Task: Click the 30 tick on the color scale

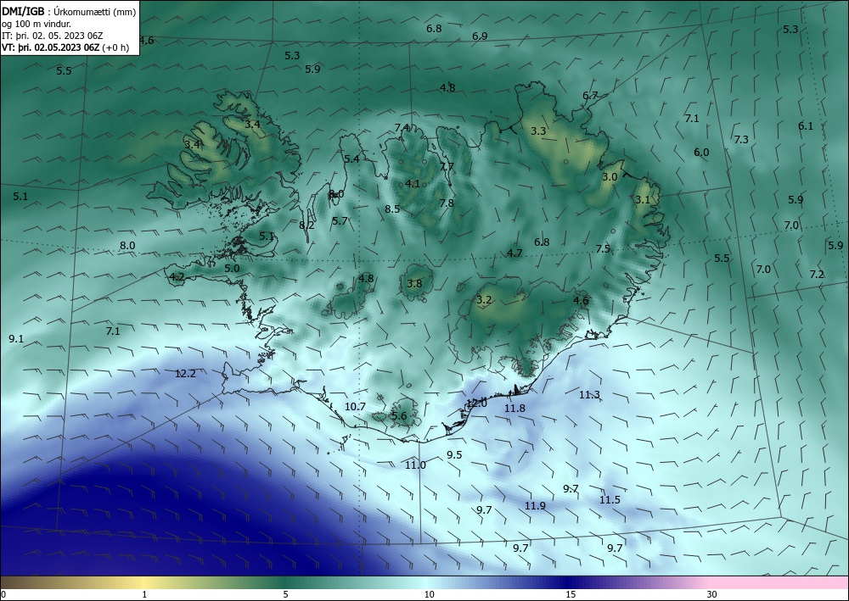Action: (x=712, y=595)
